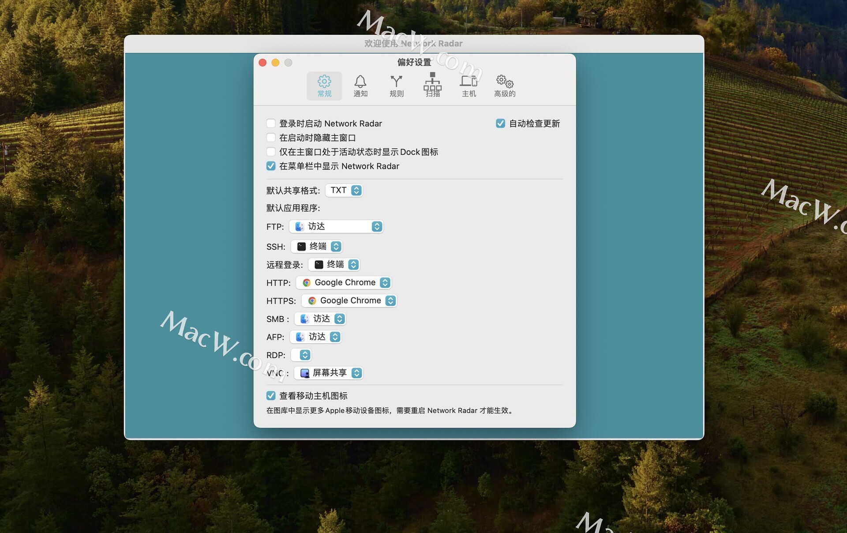This screenshot has height=533, width=847.
Task: Uncheck 查看移动主机图标 checkbox
Action: click(x=271, y=396)
